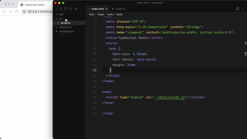Click the New Folder icon in explorer
Viewport: 247px width, 139px height.
pos(66,9)
